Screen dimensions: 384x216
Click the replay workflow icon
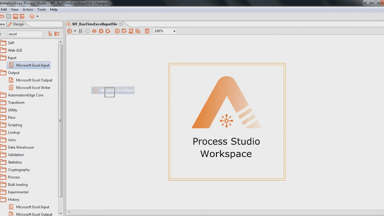(108, 31)
